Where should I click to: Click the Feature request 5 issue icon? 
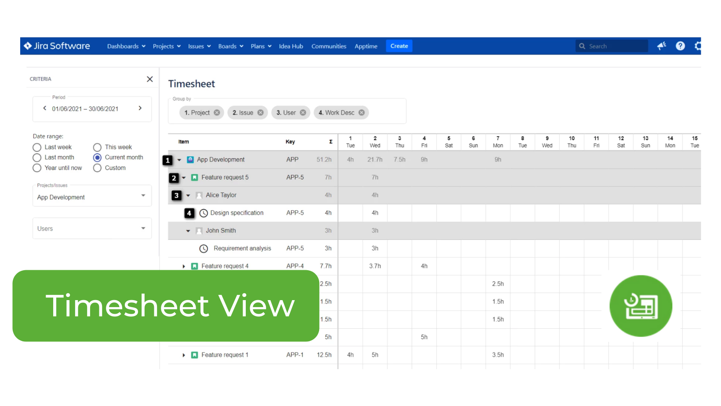pos(195,178)
